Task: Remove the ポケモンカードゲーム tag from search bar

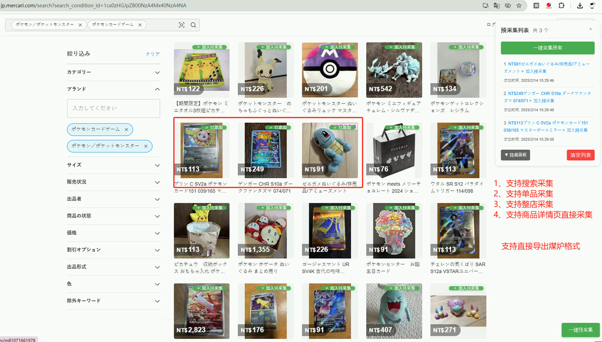Action: (139, 25)
